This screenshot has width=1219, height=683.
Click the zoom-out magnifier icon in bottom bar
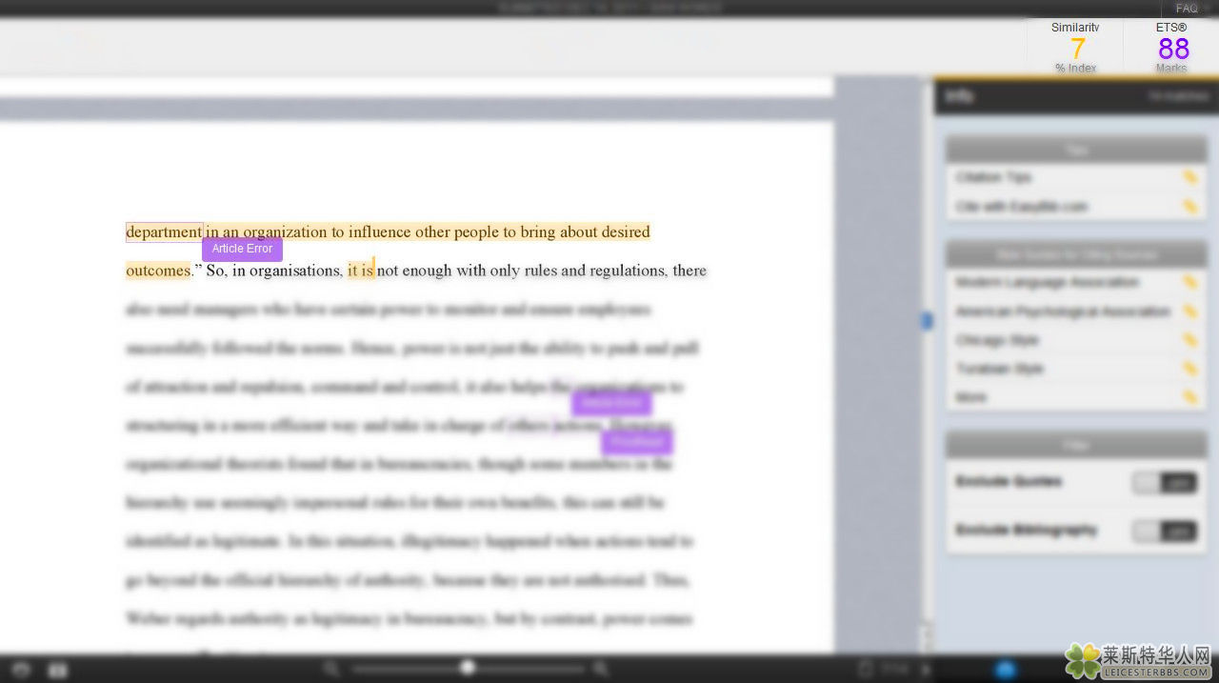coord(331,669)
